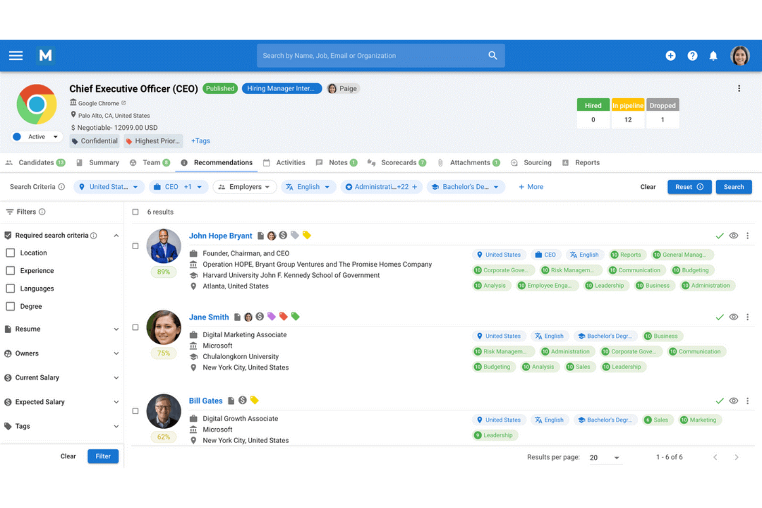Open the user profile avatar

tap(740, 56)
